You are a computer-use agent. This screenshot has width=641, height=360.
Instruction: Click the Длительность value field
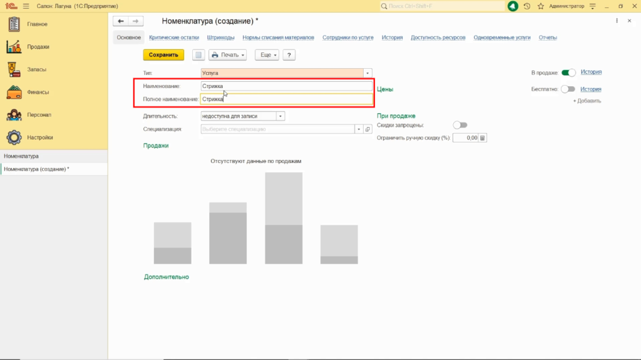tap(238, 116)
